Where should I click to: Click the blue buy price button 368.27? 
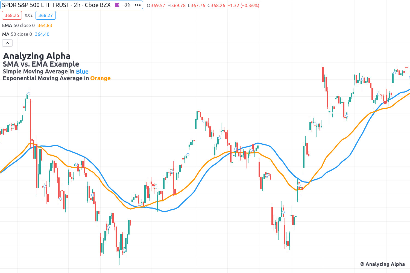(45, 15)
